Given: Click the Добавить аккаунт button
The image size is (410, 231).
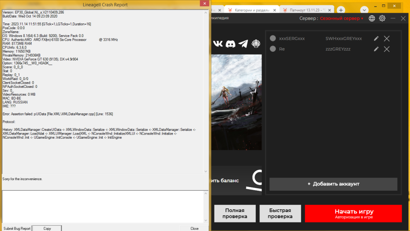Looking at the screenshot, I should pyautogui.click(x=333, y=184).
